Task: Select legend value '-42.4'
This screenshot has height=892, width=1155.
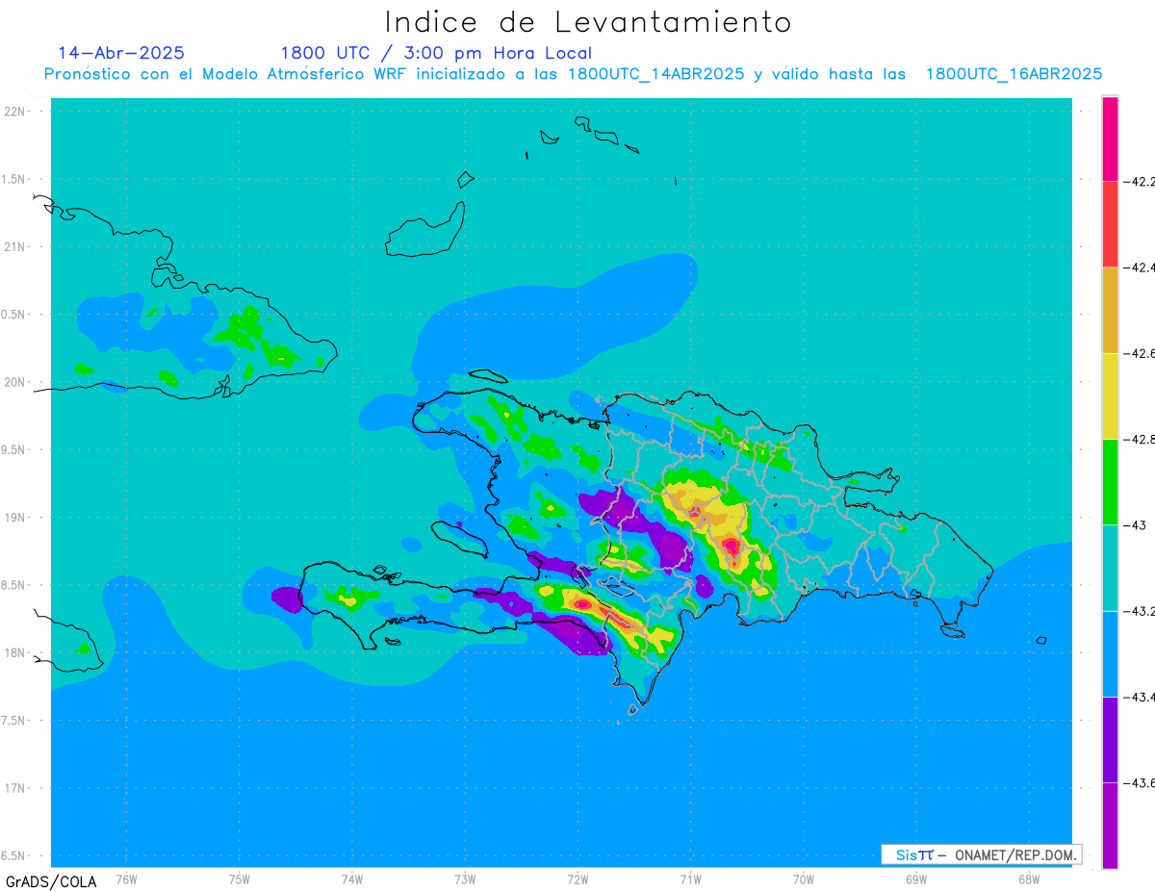Action: (x=1140, y=268)
